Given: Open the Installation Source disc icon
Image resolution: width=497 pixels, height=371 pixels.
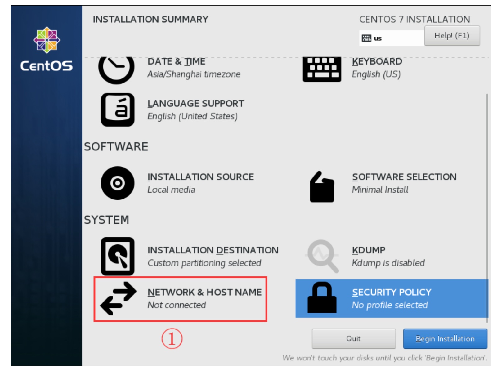Looking at the screenshot, I should click(118, 183).
